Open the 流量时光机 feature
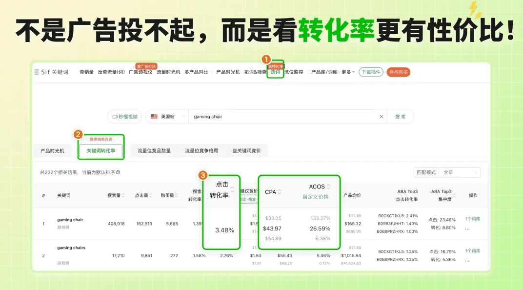 coord(169,72)
